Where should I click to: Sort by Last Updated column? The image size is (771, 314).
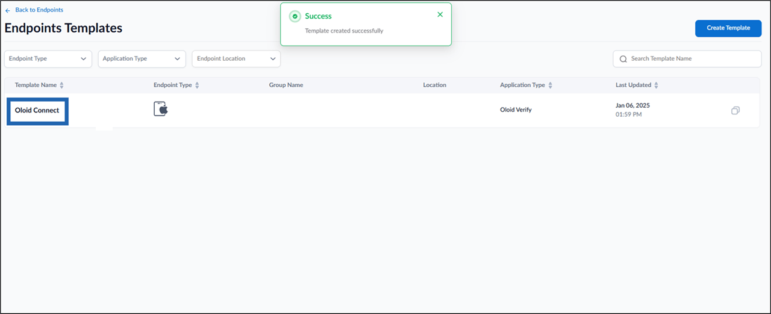[x=656, y=85]
